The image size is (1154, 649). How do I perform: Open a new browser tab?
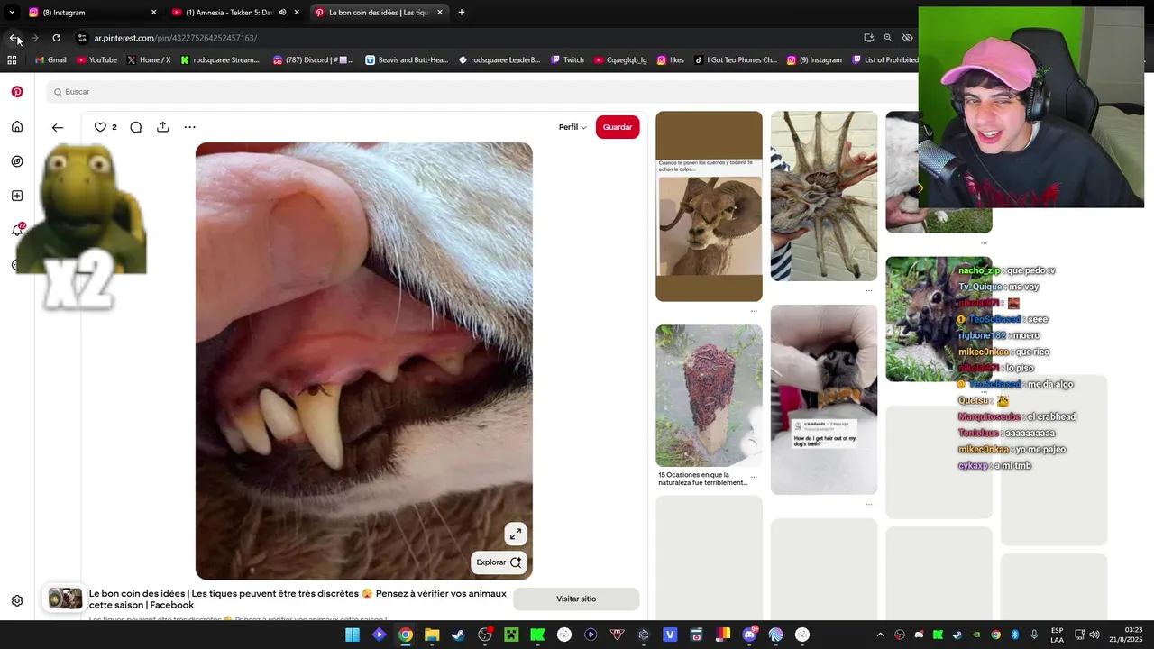[462, 13]
